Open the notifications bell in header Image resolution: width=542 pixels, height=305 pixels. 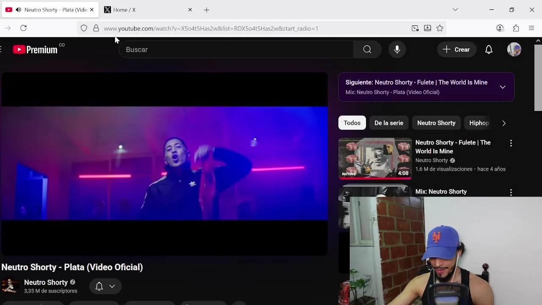(x=489, y=50)
